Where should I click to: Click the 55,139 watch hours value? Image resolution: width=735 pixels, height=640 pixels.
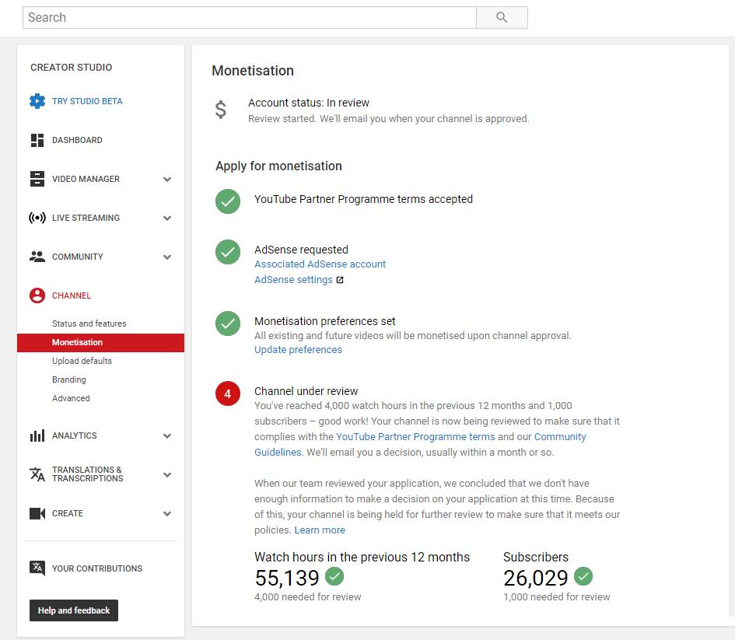[287, 578]
